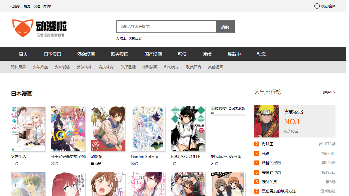Click 第686话 chapter text
Screen dimensions: 349x196
[x=328, y=154]
